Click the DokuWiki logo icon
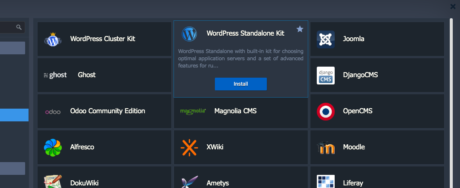 53,182
